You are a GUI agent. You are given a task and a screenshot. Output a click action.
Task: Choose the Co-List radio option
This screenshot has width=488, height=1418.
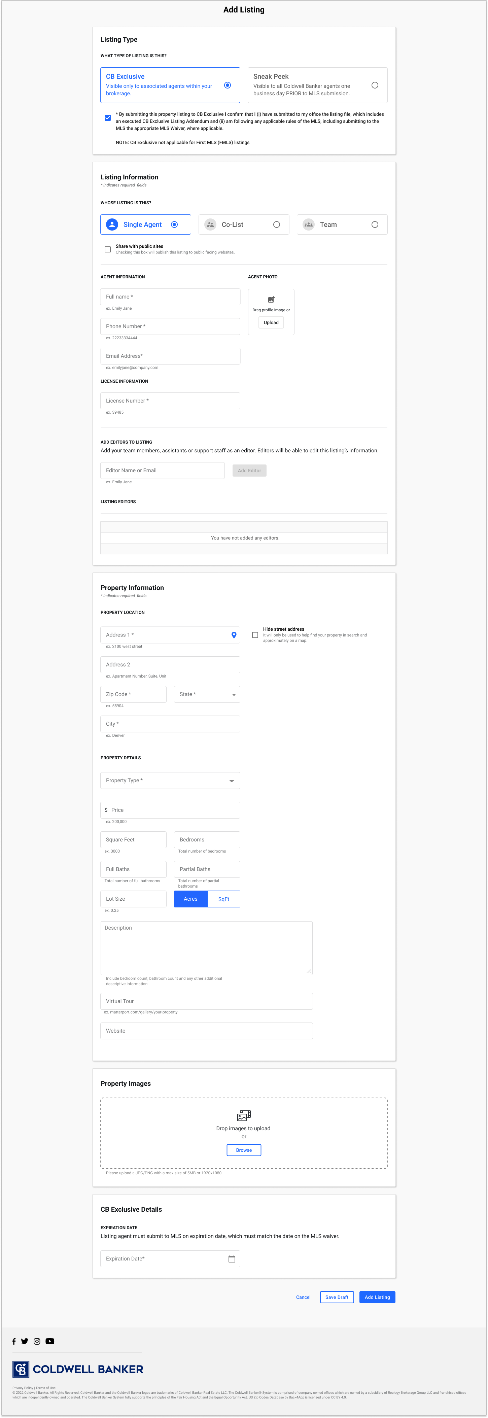coord(276,224)
